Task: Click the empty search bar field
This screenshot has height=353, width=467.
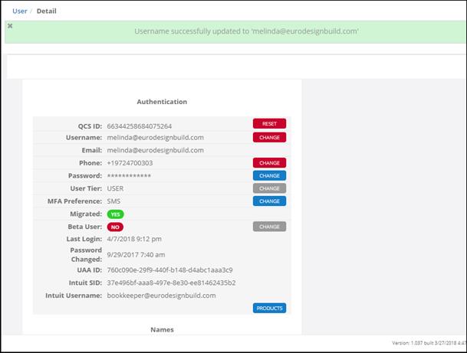Action: click(230, 66)
